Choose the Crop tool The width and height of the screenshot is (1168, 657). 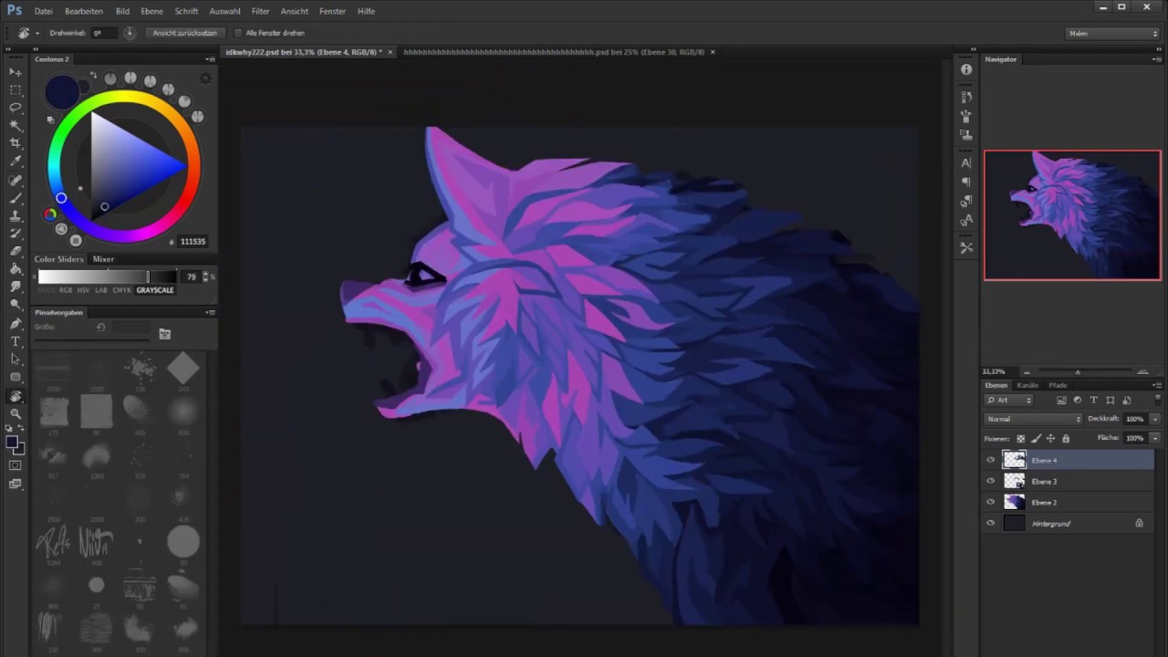(x=16, y=143)
